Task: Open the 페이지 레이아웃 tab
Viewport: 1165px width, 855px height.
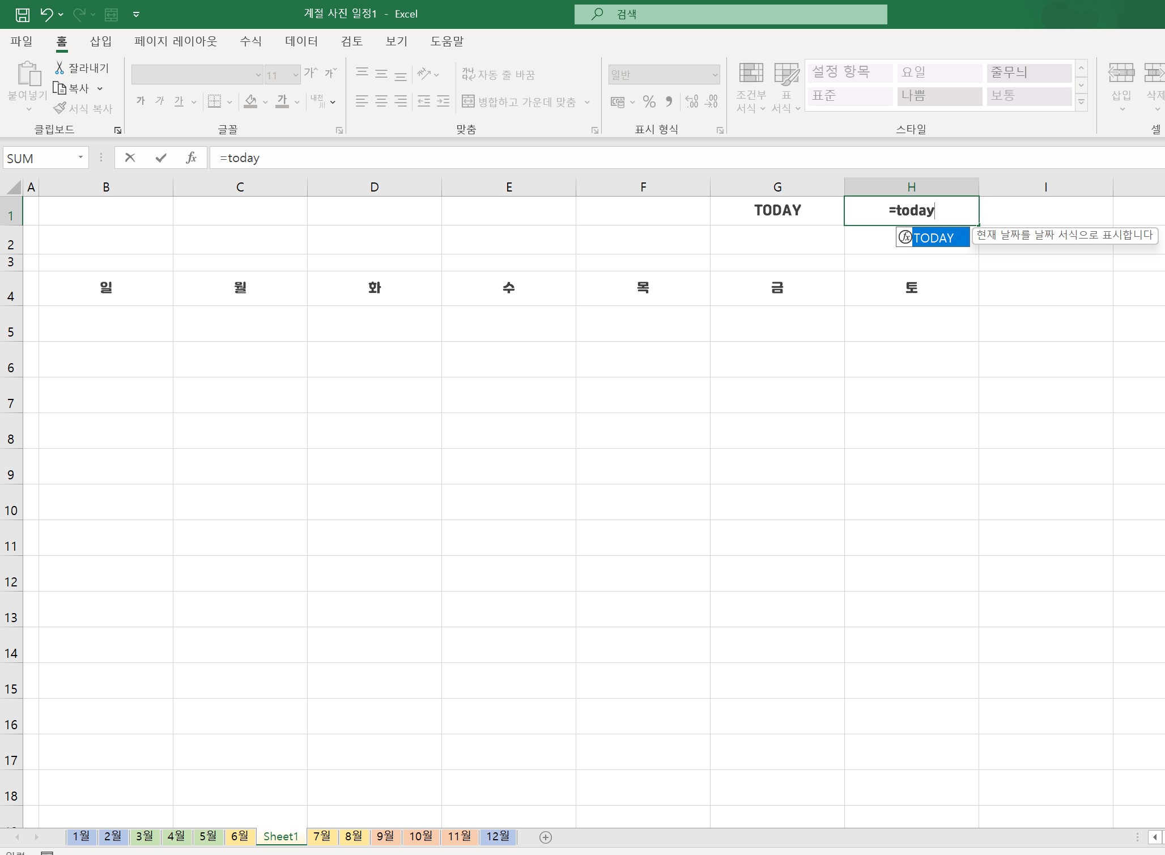Action: 176,41
